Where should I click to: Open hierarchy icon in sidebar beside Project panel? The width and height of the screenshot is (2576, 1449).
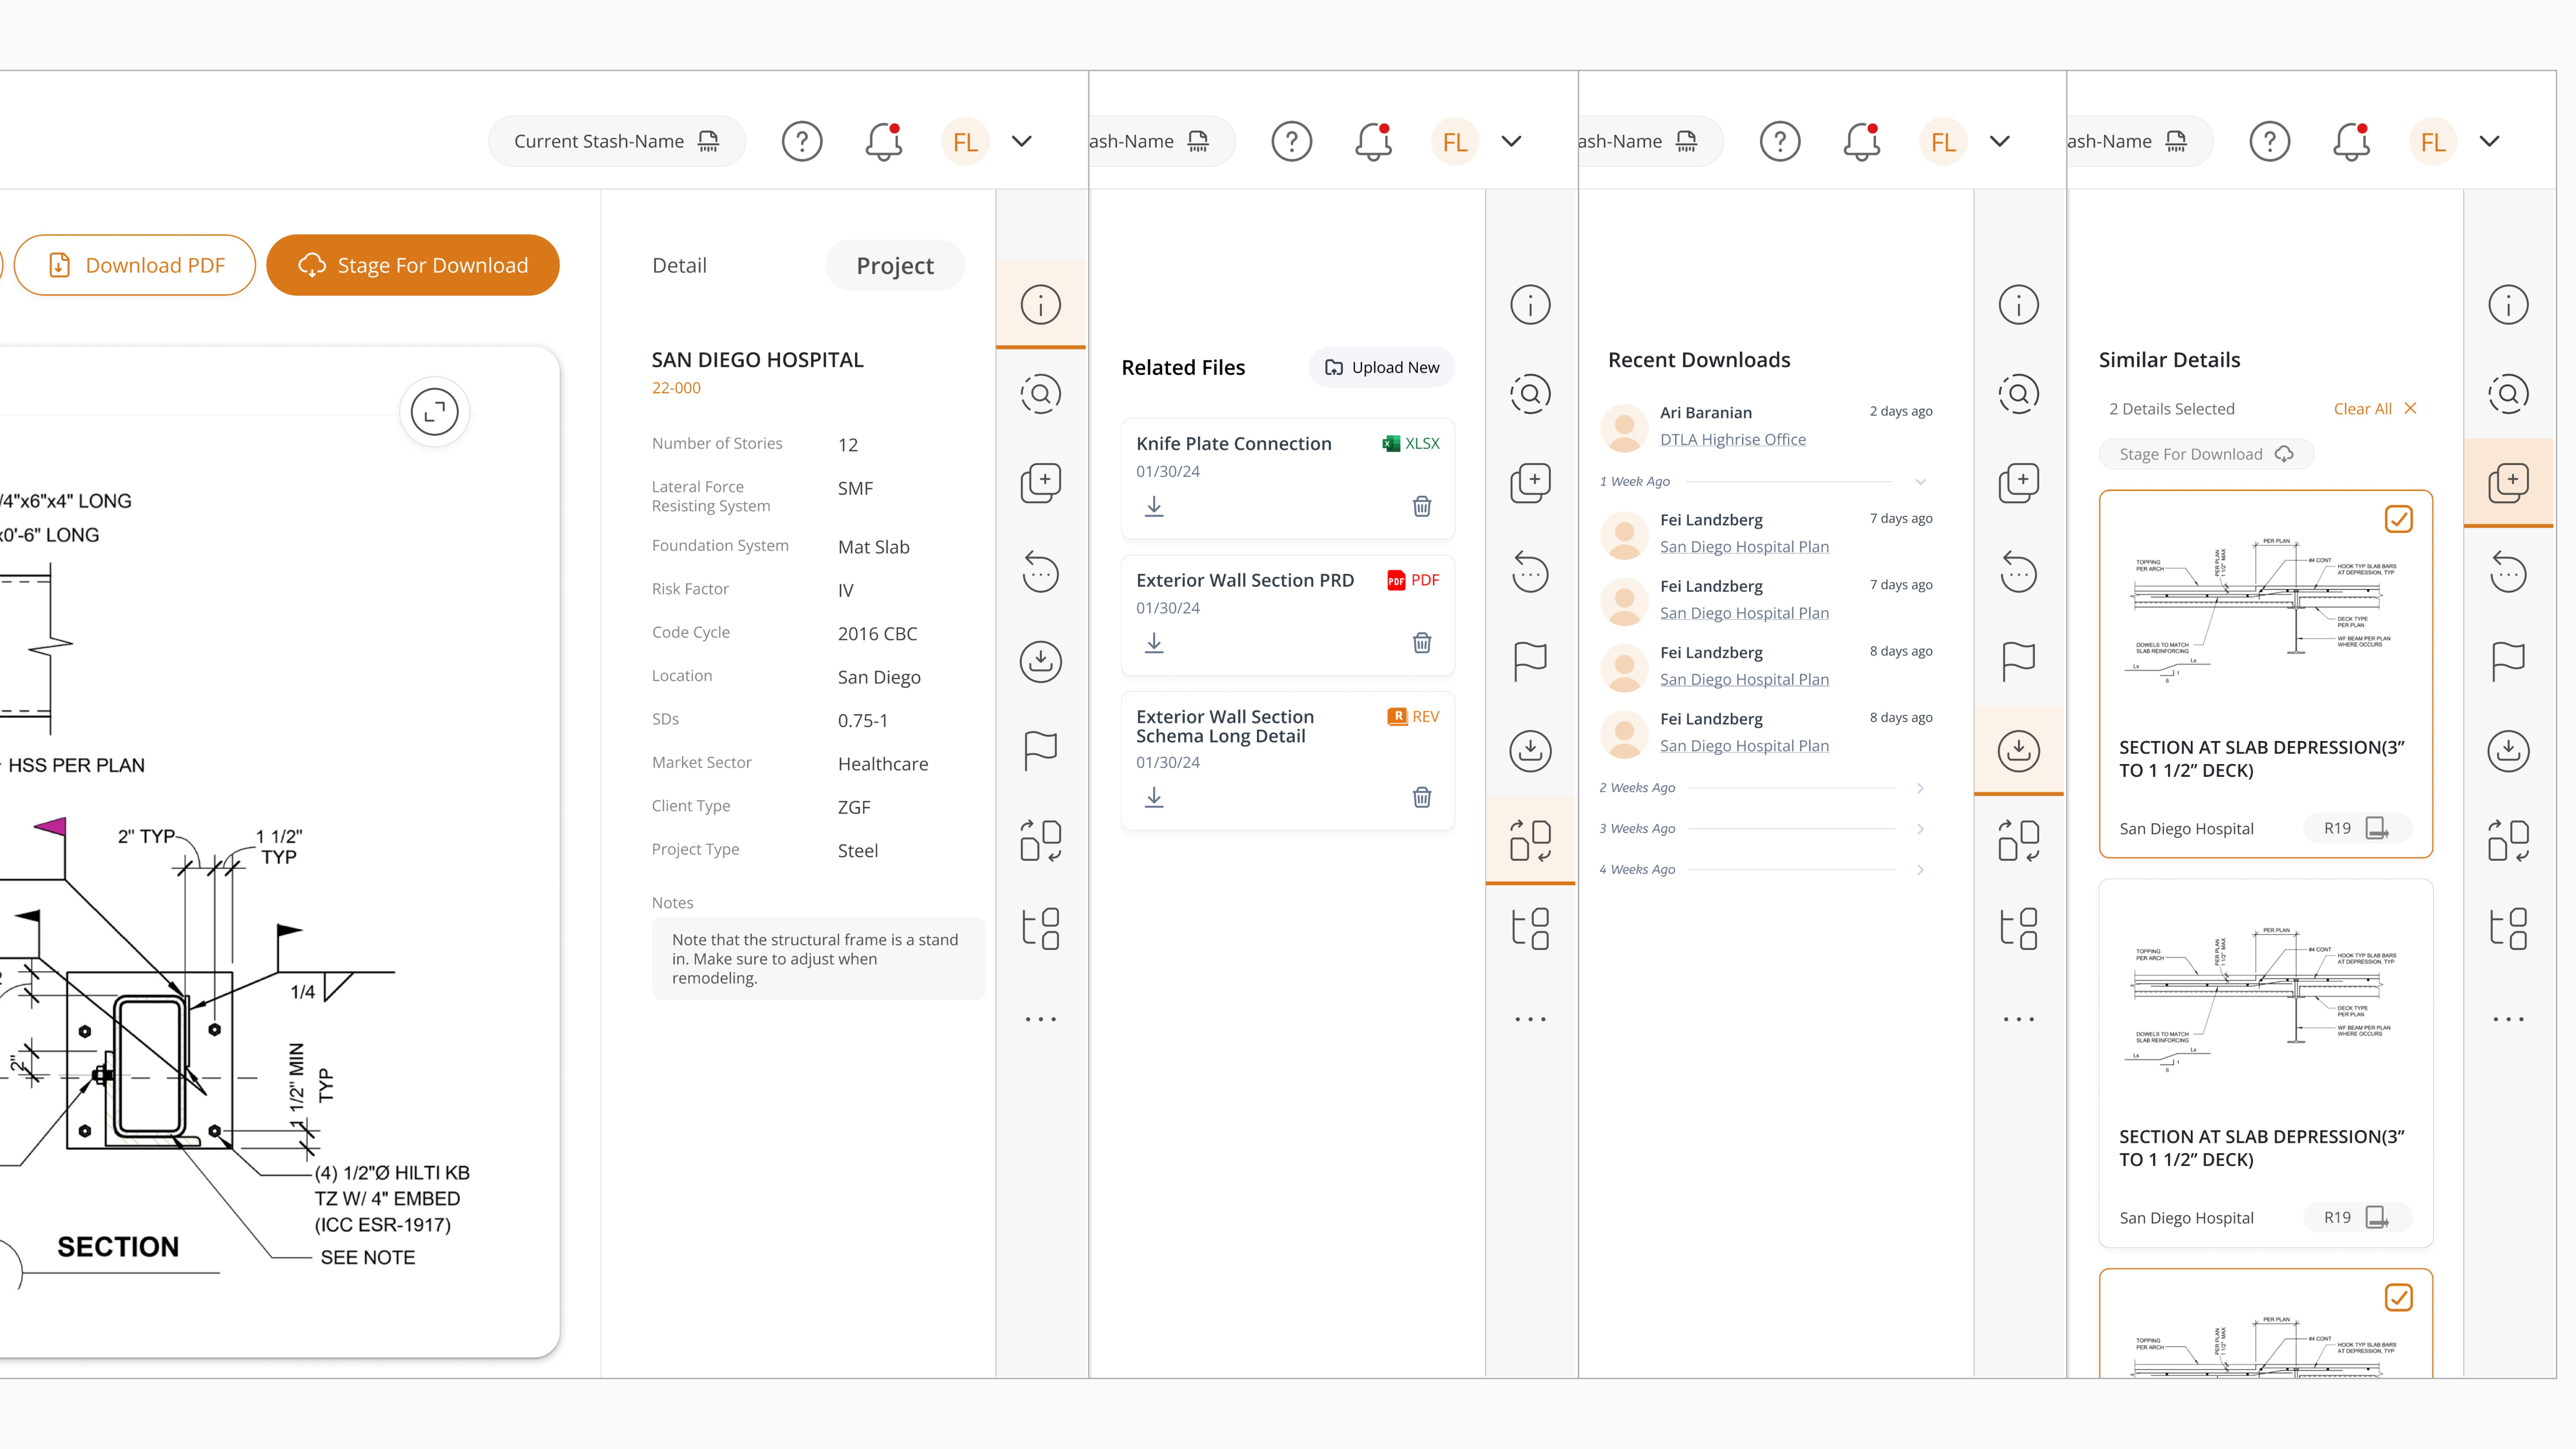pyautogui.click(x=1041, y=929)
